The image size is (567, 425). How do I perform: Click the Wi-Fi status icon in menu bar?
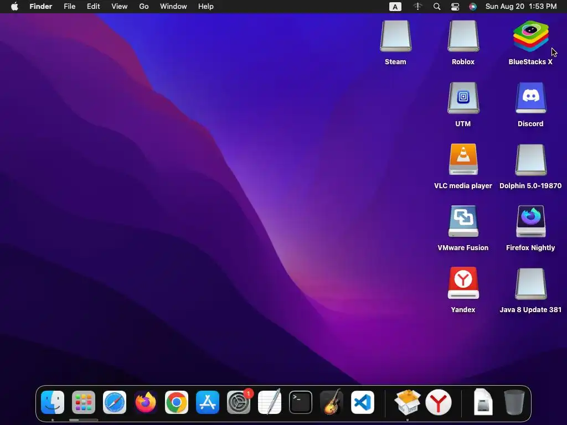point(417,7)
